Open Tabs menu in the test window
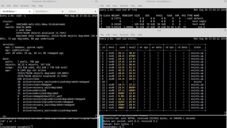Image resolution: width=227 pixels, height=128 pixels. tap(133, 35)
